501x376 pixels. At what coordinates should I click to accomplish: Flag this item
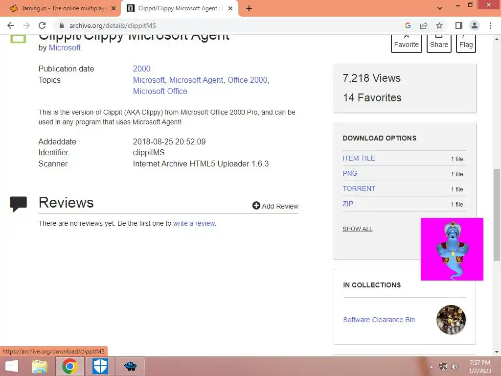click(466, 44)
